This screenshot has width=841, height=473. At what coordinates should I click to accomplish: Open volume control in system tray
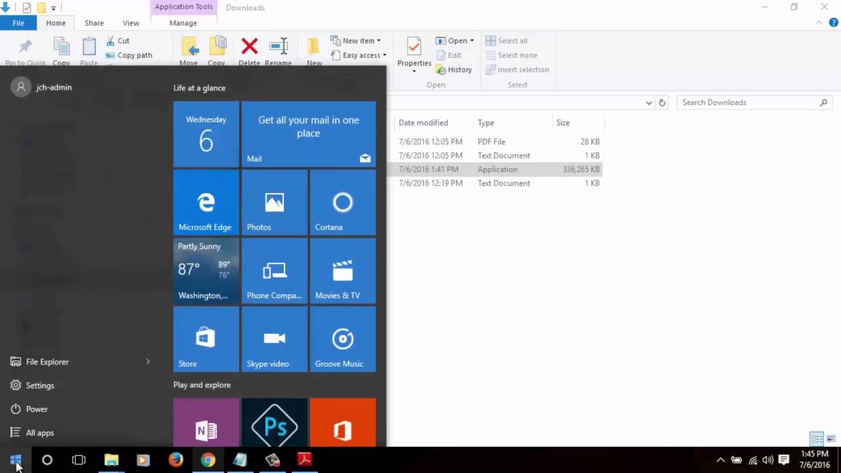coord(768,460)
